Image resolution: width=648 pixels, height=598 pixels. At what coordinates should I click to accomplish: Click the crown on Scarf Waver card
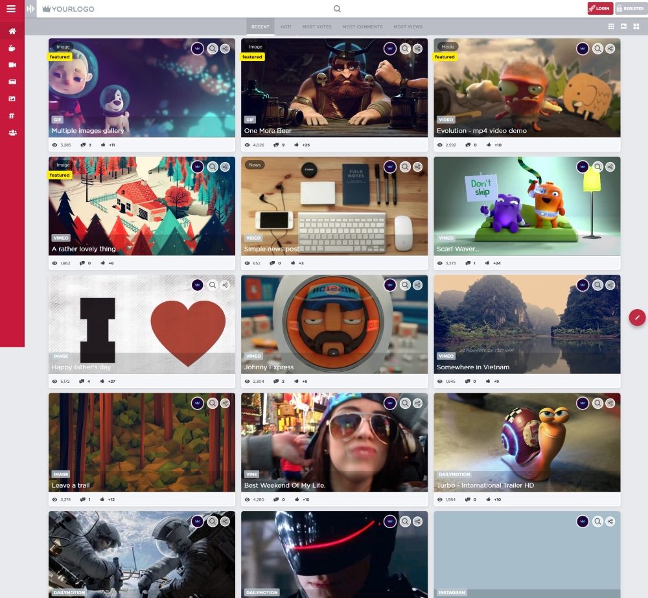coord(583,167)
